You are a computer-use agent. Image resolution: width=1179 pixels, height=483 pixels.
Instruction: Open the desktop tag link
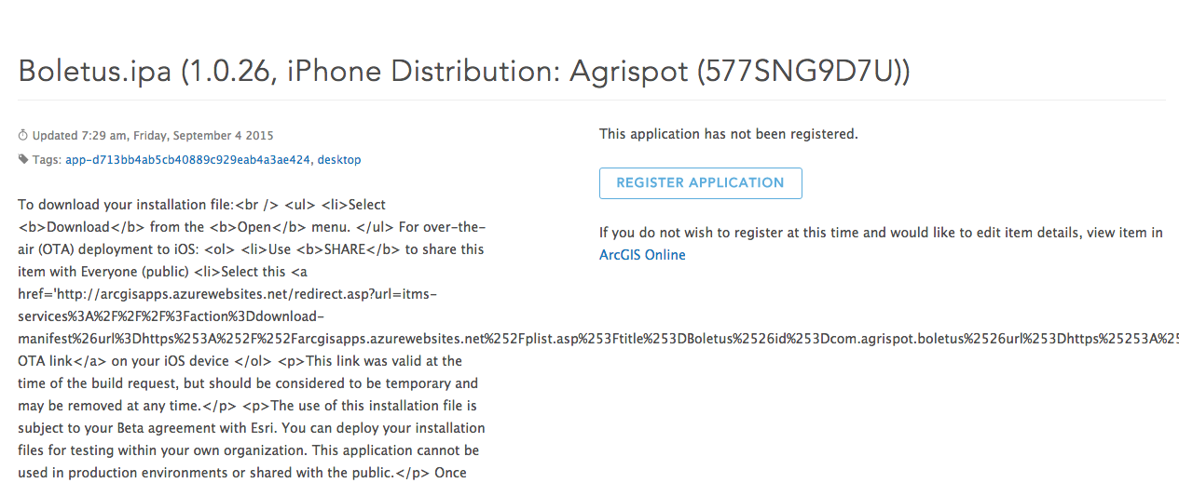pos(339,160)
